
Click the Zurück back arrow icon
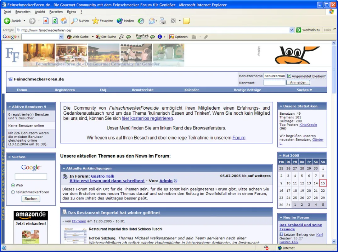7,21
